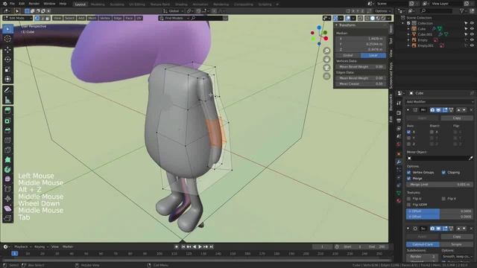
Task: Switch to vertex select mode
Action: (x=37, y=18)
